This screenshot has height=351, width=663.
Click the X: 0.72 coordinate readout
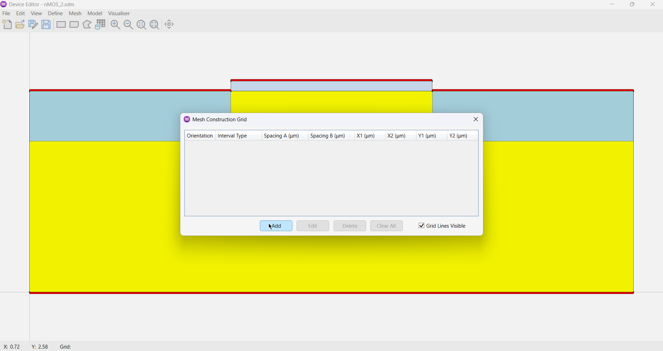click(x=12, y=347)
